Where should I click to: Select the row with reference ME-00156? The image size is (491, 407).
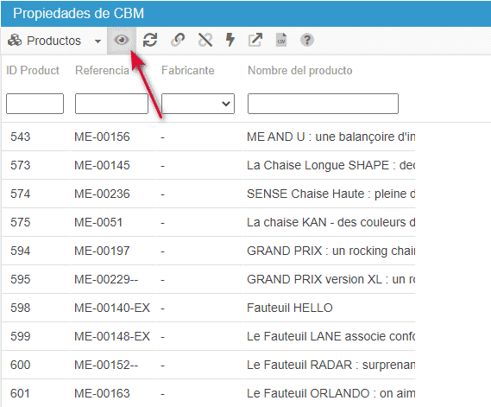pos(208,137)
